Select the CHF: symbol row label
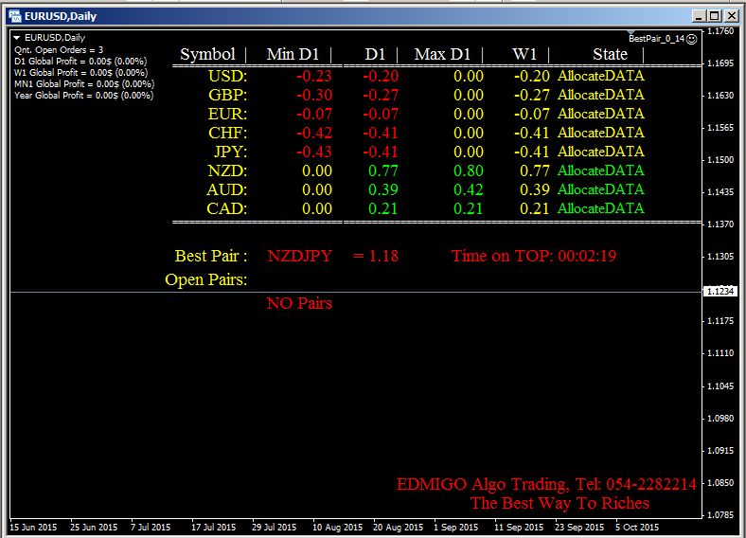This screenshot has width=746, height=538. click(x=227, y=133)
